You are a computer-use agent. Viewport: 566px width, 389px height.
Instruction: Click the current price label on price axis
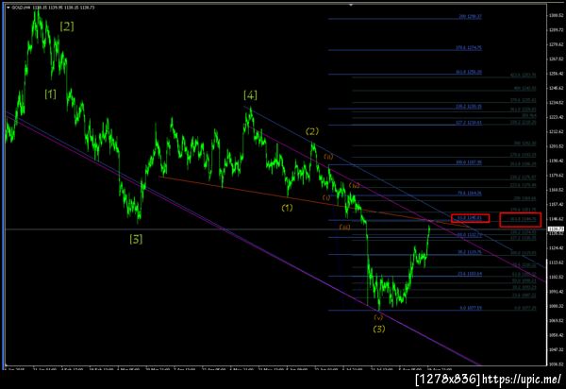point(557,229)
